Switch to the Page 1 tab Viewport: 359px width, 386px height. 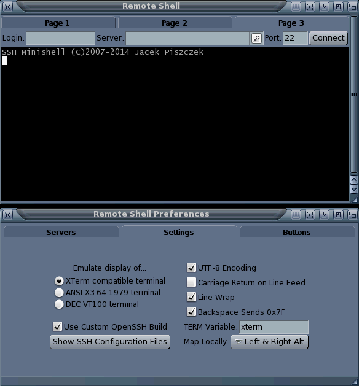[58, 23]
